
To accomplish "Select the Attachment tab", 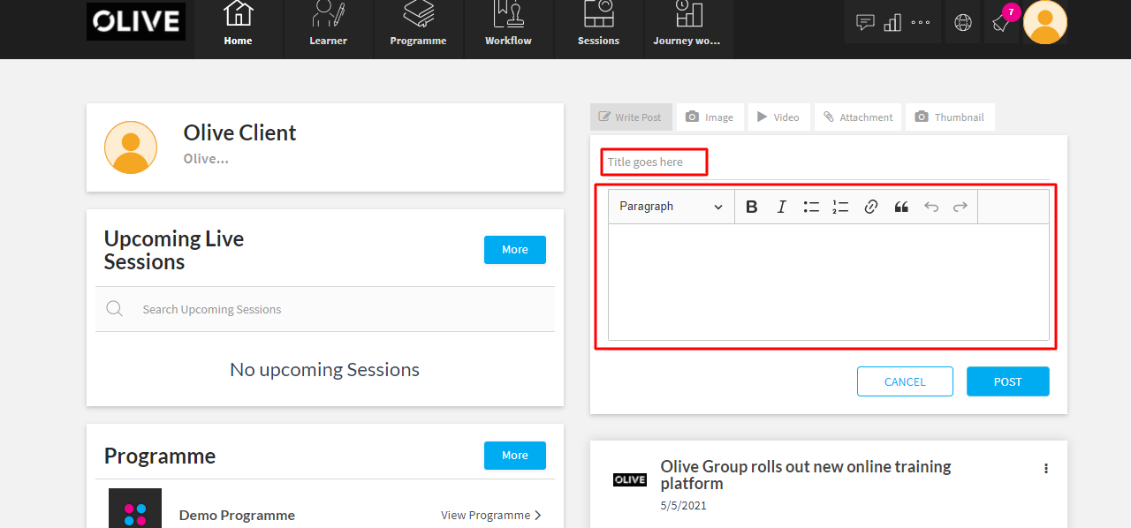I will pos(858,117).
